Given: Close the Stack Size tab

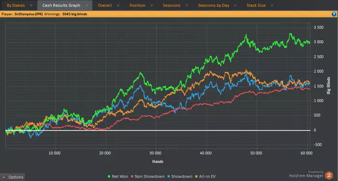Looking at the screenshot, I should point(272,5).
